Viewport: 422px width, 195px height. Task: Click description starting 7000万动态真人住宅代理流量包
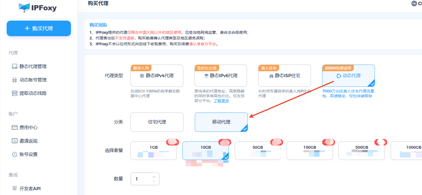click(x=348, y=93)
